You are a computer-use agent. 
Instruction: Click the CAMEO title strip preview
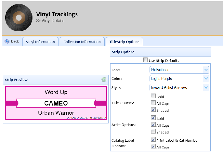click(x=56, y=103)
